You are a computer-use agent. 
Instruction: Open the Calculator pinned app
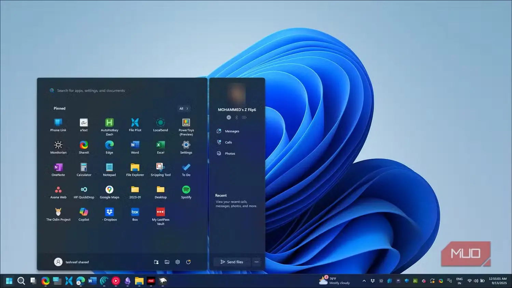pos(84,170)
